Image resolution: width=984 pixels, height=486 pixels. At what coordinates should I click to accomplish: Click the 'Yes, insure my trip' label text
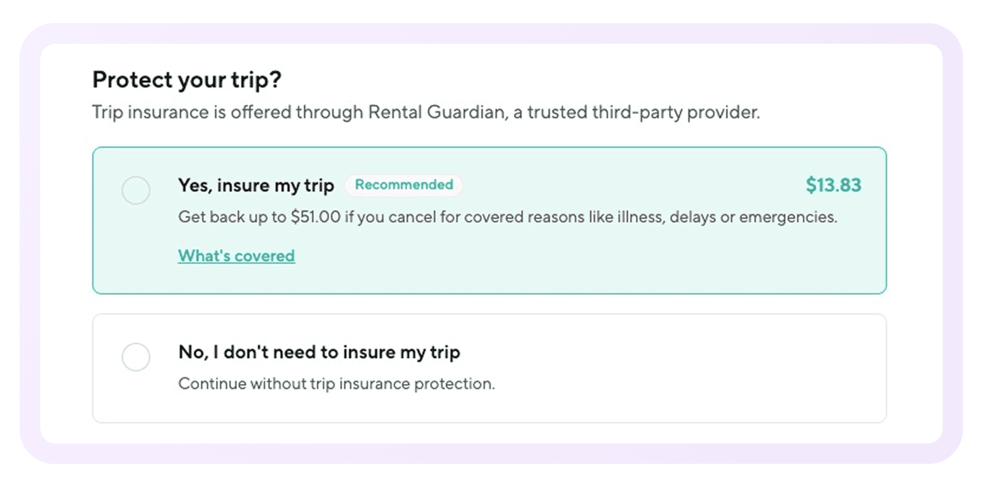(x=256, y=185)
